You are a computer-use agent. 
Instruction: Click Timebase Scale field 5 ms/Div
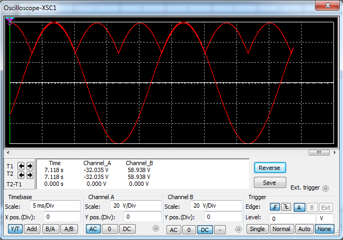[55, 206]
